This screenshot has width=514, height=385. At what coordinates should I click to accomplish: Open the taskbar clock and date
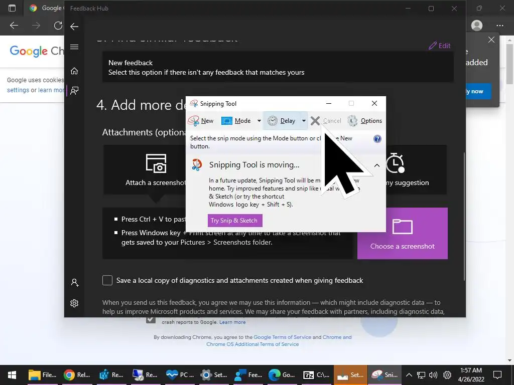[471, 375]
